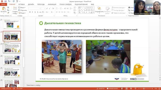Switch to Slide Sorter view
This screenshot has width=161, height=90.
pos(127,88)
